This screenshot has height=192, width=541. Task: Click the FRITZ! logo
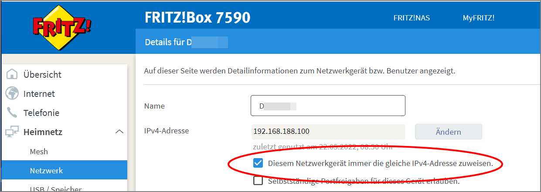point(62,29)
